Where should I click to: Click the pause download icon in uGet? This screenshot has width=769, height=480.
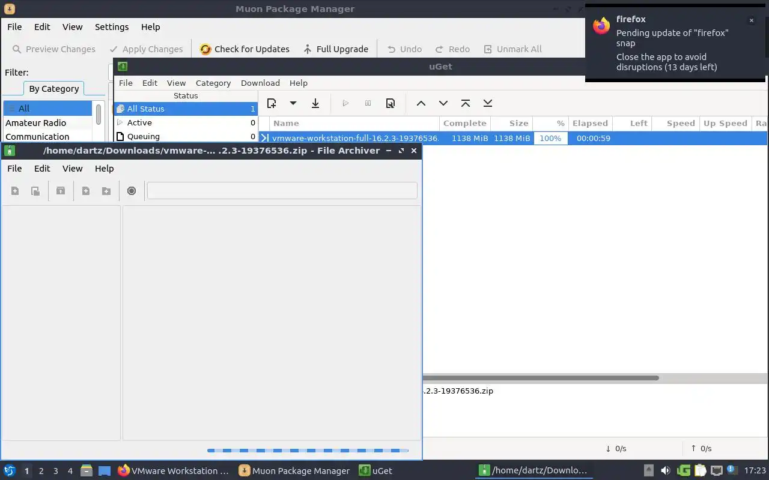coord(368,103)
